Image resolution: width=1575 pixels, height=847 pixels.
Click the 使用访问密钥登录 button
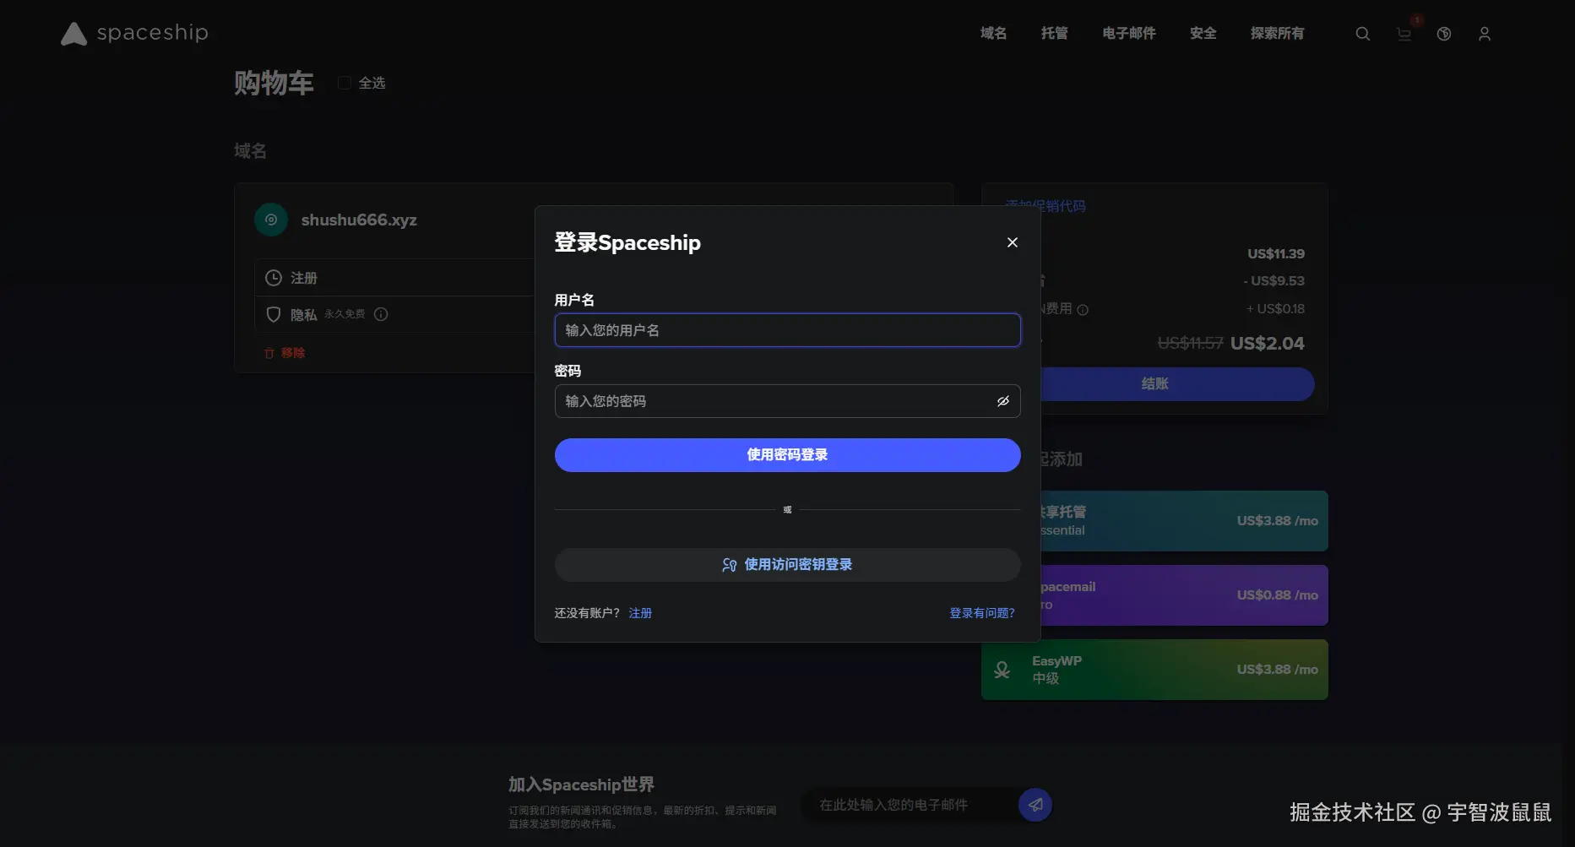click(x=788, y=565)
